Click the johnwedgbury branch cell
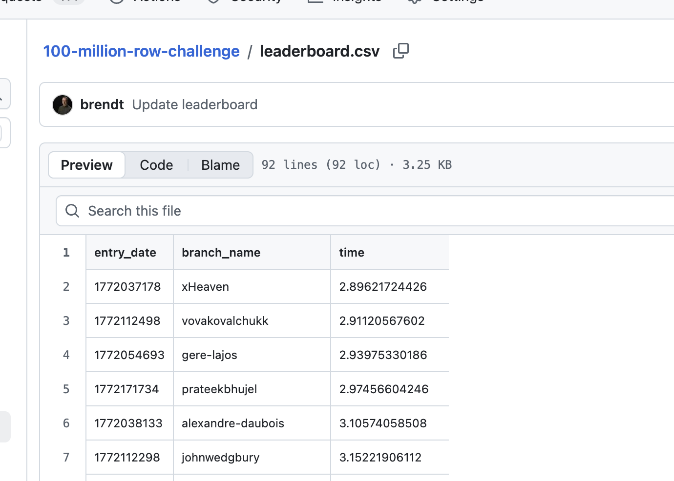The image size is (674, 481). [x=221, y=458]
